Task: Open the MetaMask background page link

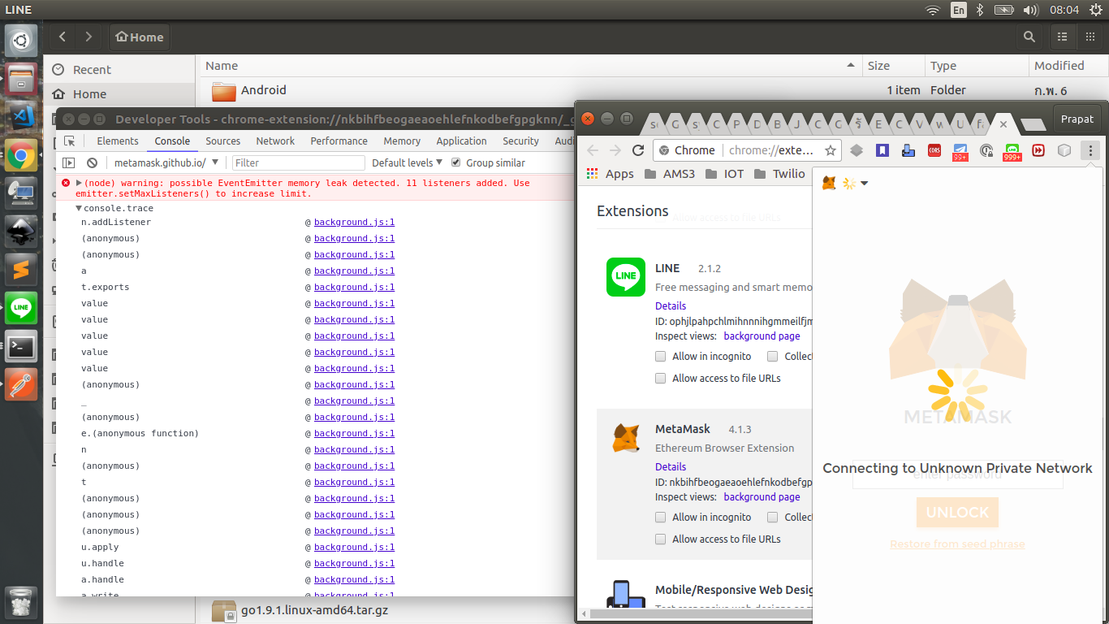Action: point(762,496)
